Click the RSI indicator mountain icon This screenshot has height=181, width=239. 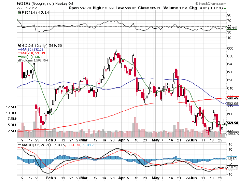tap(19, 12)
